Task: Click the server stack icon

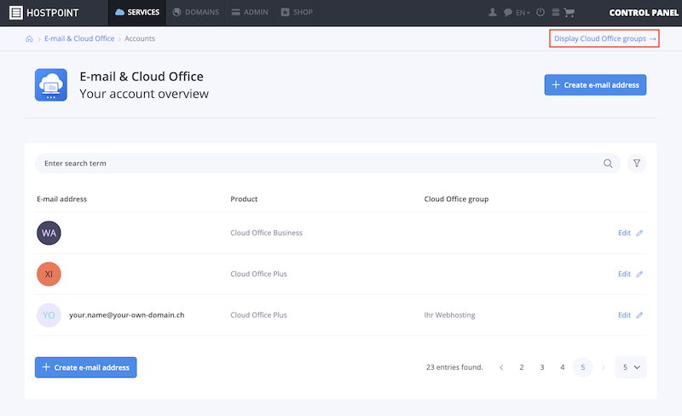Action: [x=556, y=12]
